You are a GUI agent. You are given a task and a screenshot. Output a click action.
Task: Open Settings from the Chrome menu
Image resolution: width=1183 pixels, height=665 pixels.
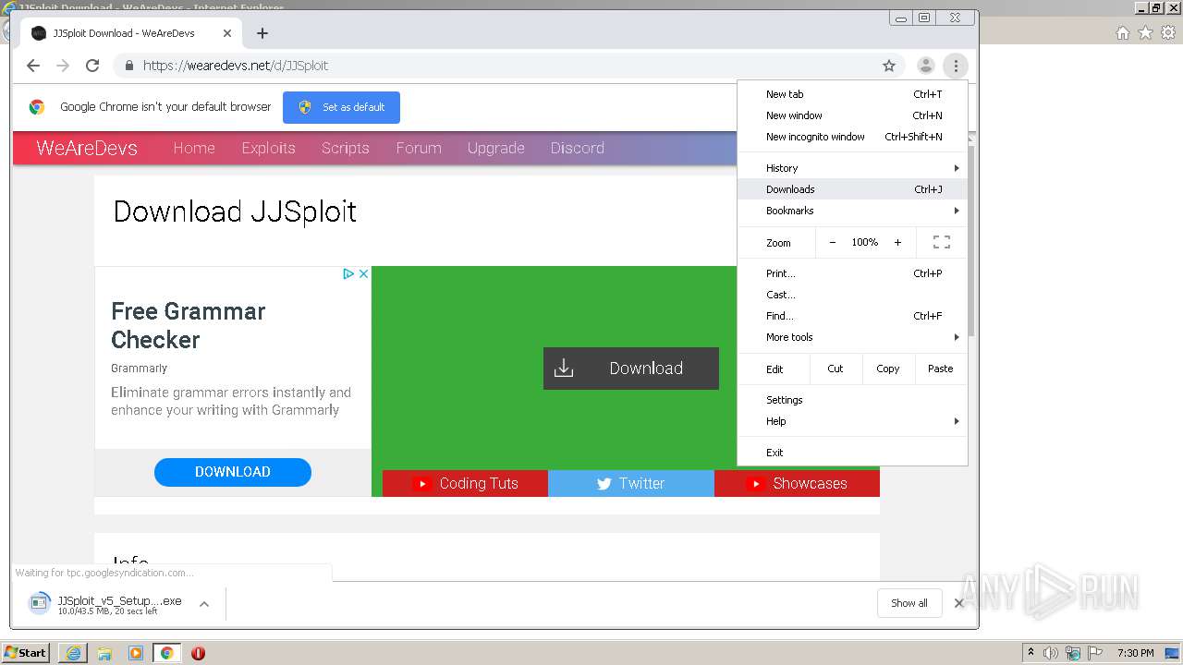coord(852,400)
